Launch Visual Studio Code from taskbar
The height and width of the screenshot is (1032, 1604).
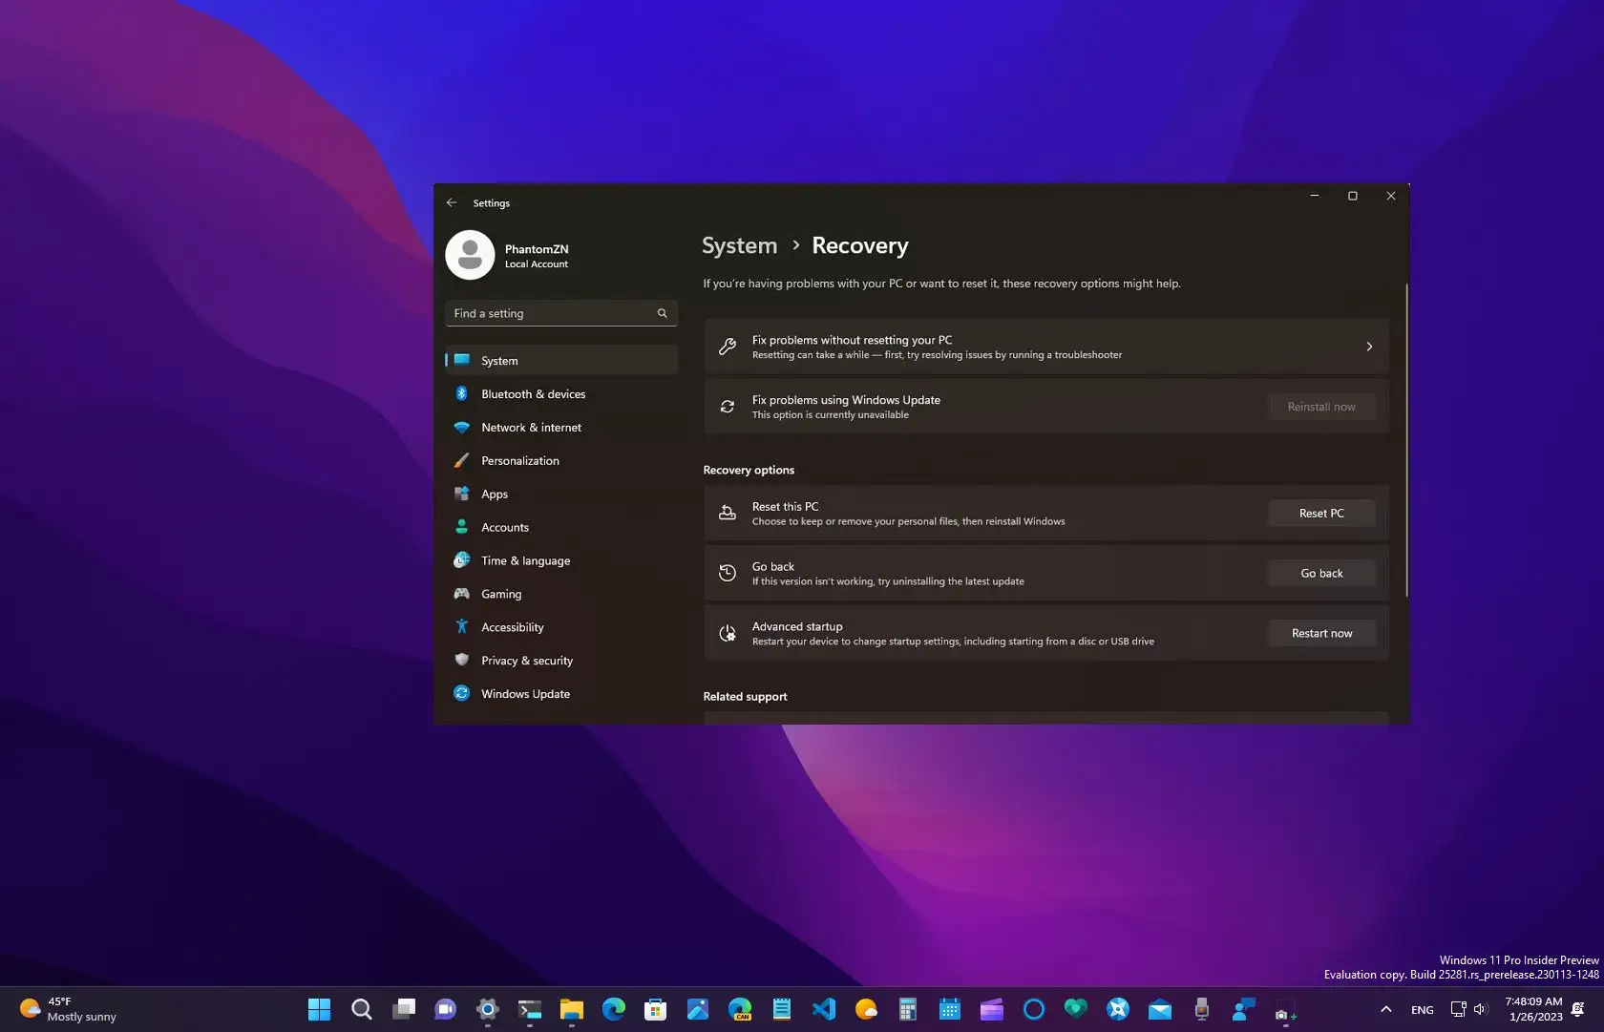824,1009
